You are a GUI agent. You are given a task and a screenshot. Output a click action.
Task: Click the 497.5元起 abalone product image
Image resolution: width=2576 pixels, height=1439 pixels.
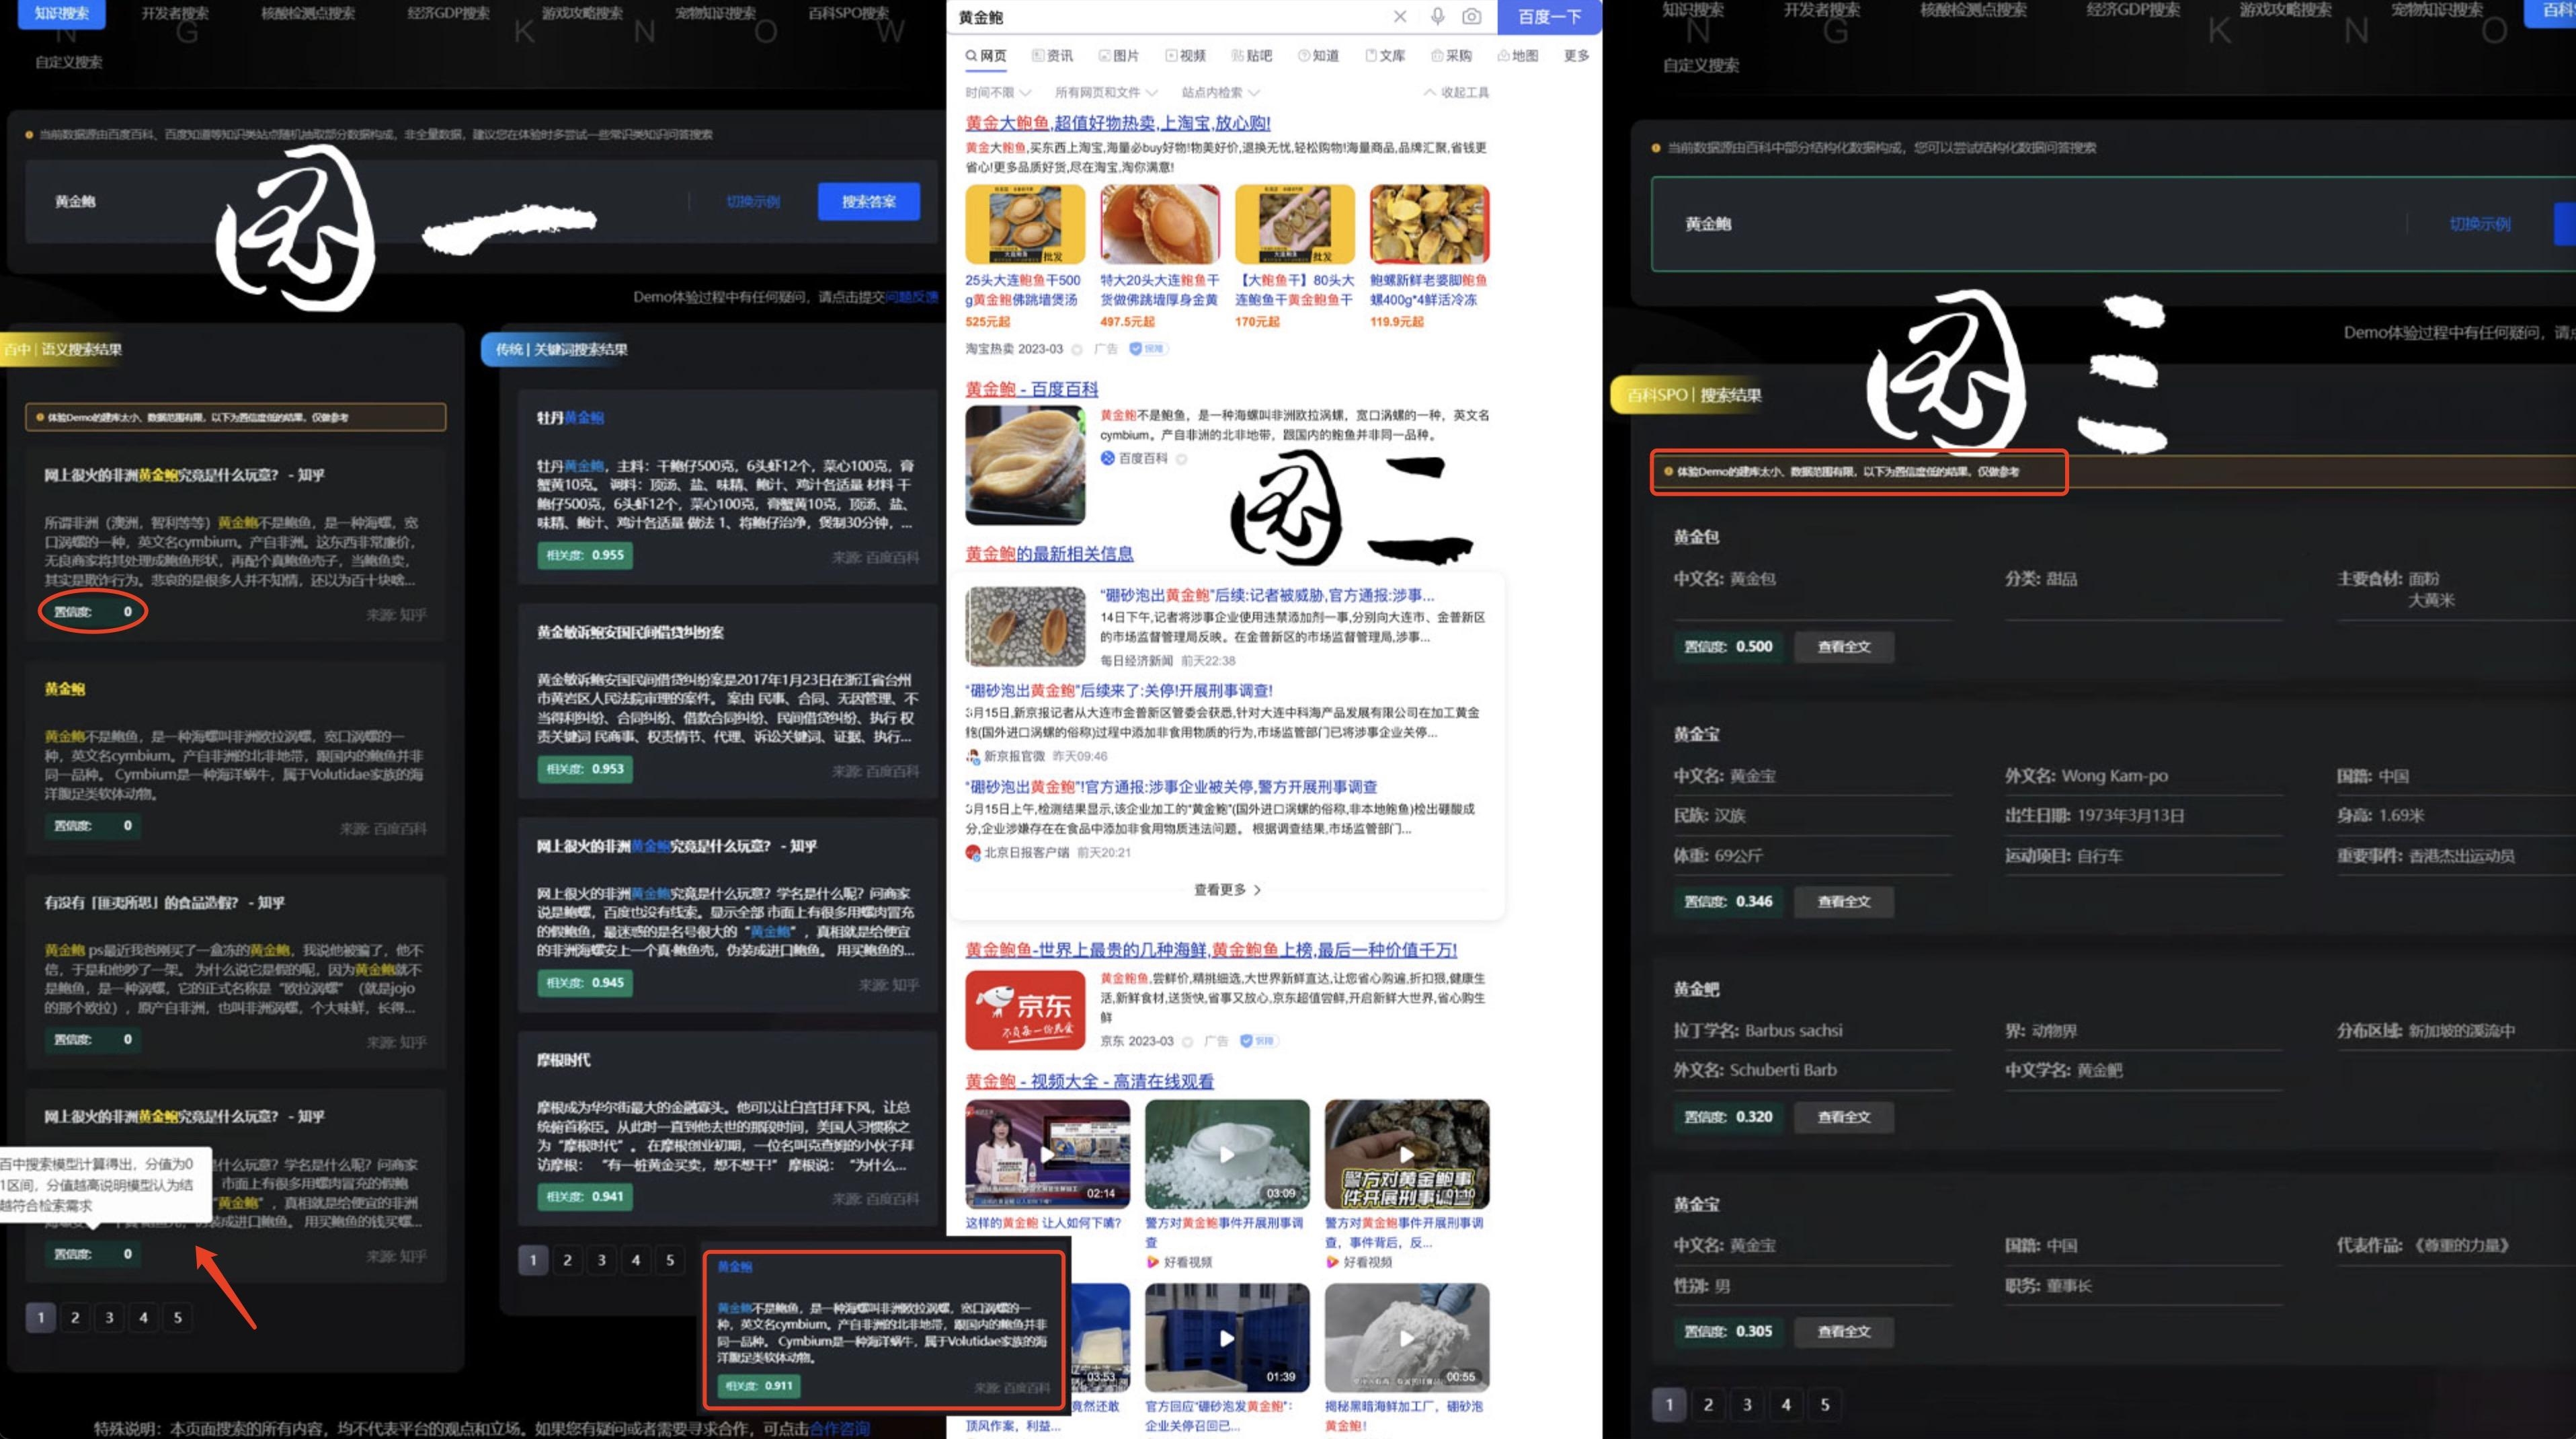tap(1160, 224)
